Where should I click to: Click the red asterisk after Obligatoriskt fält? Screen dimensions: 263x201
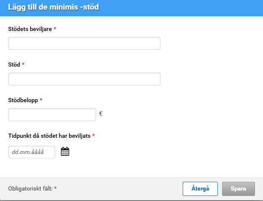(x=55, y=189)
